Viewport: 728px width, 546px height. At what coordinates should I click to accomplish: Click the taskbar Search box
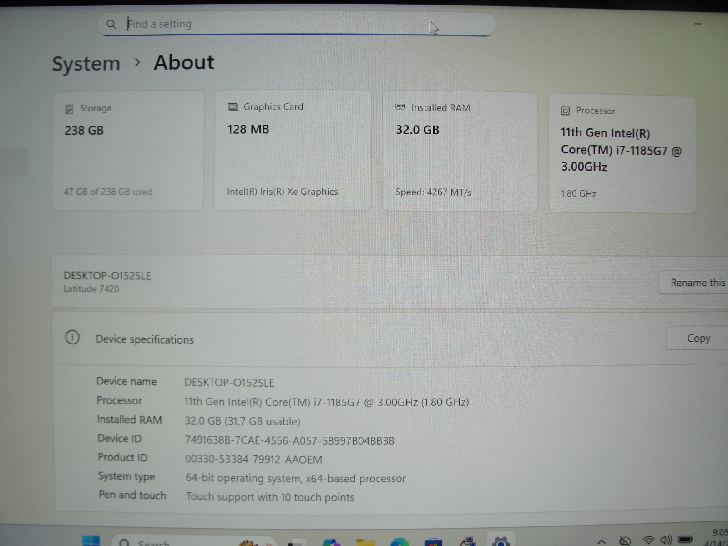coord(193,541)
